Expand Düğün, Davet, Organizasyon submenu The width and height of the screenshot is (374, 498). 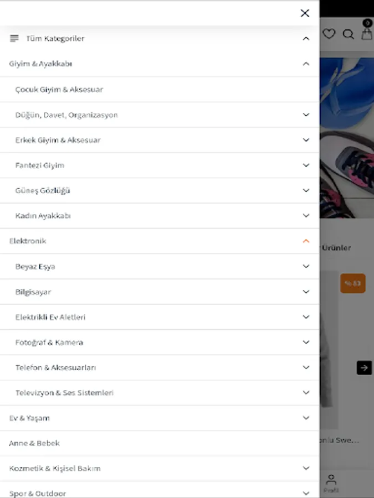point(306,115)
